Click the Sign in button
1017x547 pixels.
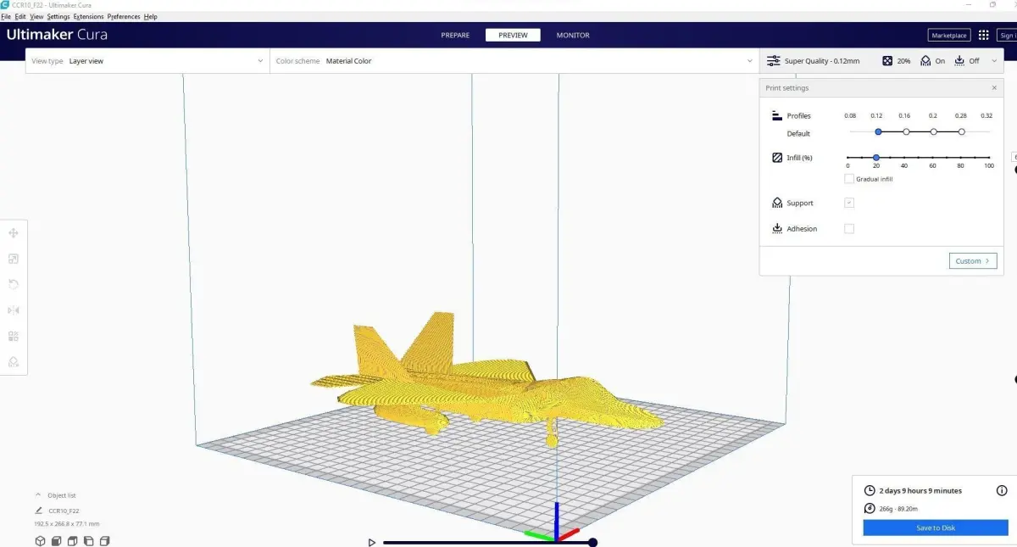point(1007,35)
